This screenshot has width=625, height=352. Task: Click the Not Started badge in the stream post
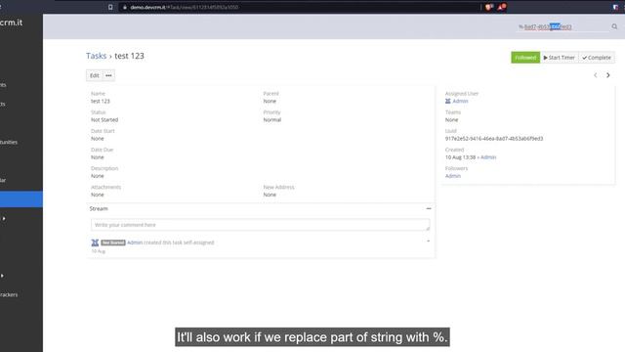113,242
